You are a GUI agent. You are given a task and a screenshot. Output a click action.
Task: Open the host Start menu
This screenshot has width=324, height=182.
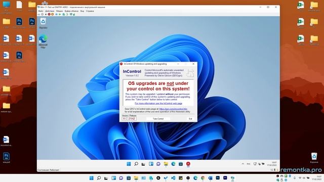click(91, 178)
